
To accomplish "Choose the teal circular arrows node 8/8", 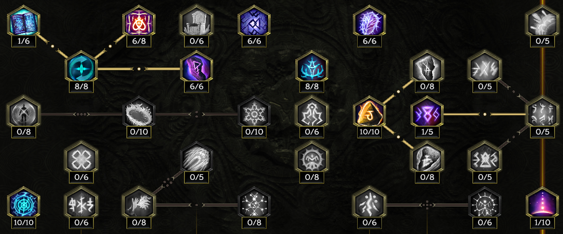I will pyautogui.click(x=81, y=67).
